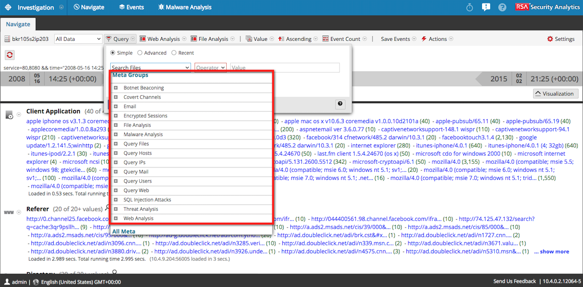Expand the Botnet Beaconing meta group

pos(116,88)
